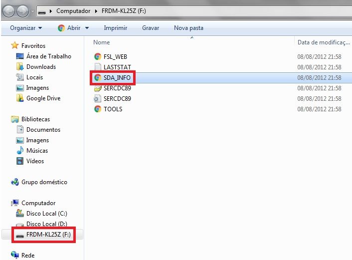Click the Disco Local (C:) drive icon
352x260 pixels.
[20, 213]
